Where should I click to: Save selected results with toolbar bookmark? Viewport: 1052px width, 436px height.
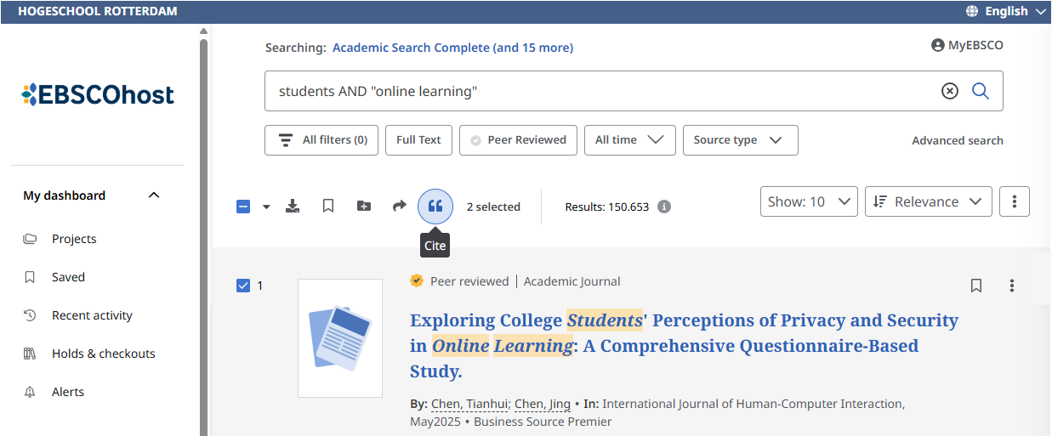(x=328, y=206)
